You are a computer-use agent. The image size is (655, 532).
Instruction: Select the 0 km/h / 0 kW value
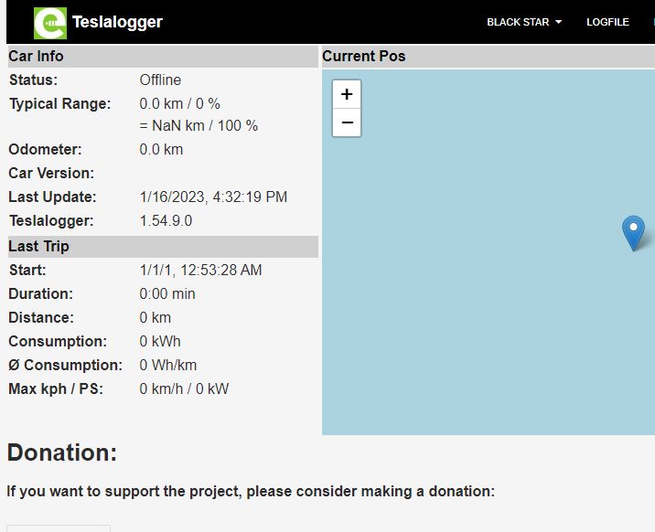coord(184,388)
